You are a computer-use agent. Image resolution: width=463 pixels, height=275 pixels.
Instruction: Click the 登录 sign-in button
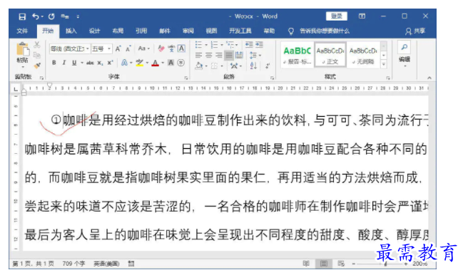click(x=337, y=16)
